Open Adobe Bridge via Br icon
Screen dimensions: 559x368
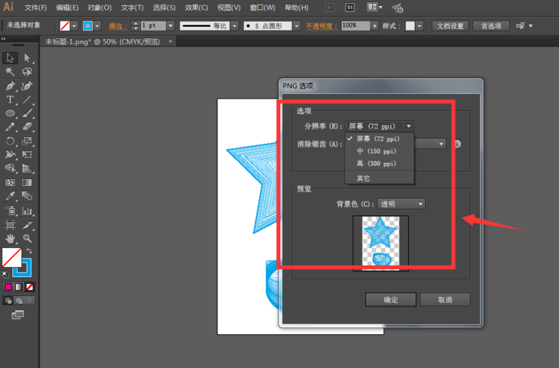[x=330, y=8]
